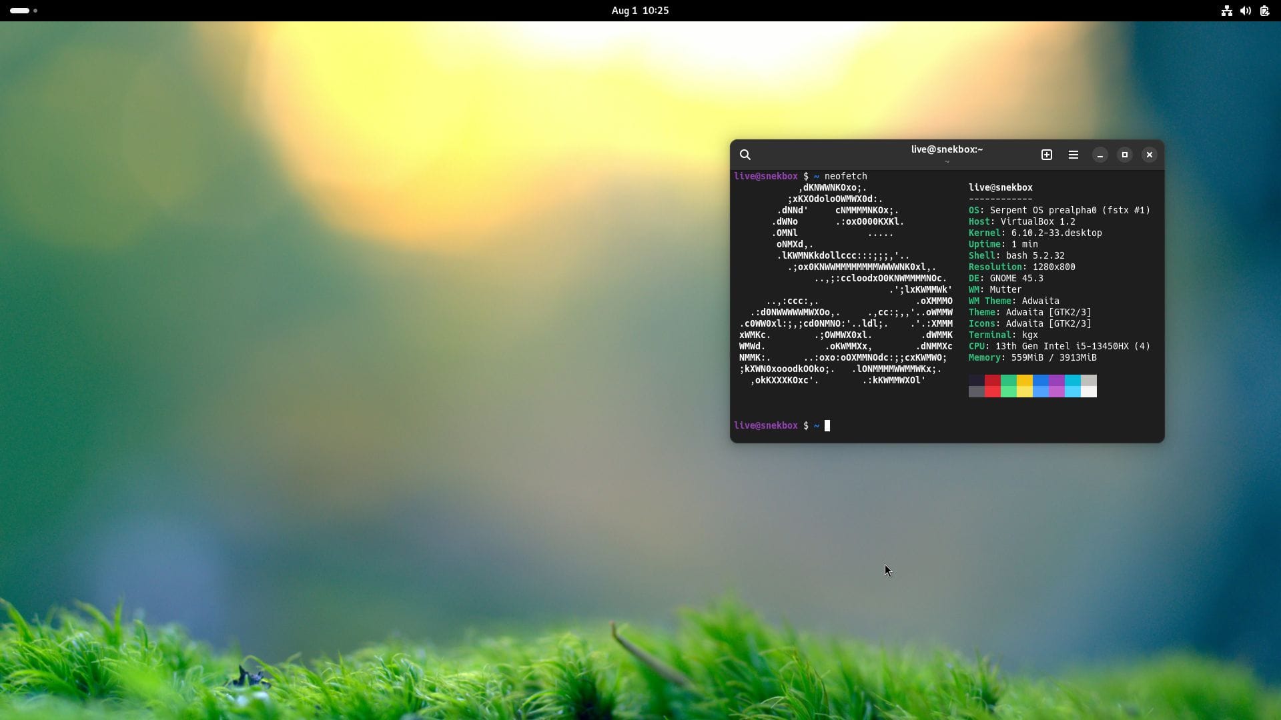
Task: Place the cursor at the terminal prompt
Action: pos(827,425)
